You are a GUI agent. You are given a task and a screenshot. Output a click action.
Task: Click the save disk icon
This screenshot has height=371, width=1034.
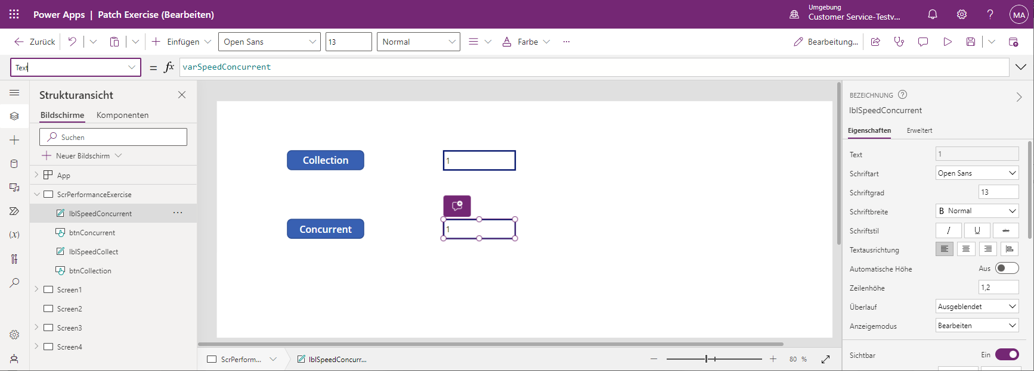pos(971,42)
